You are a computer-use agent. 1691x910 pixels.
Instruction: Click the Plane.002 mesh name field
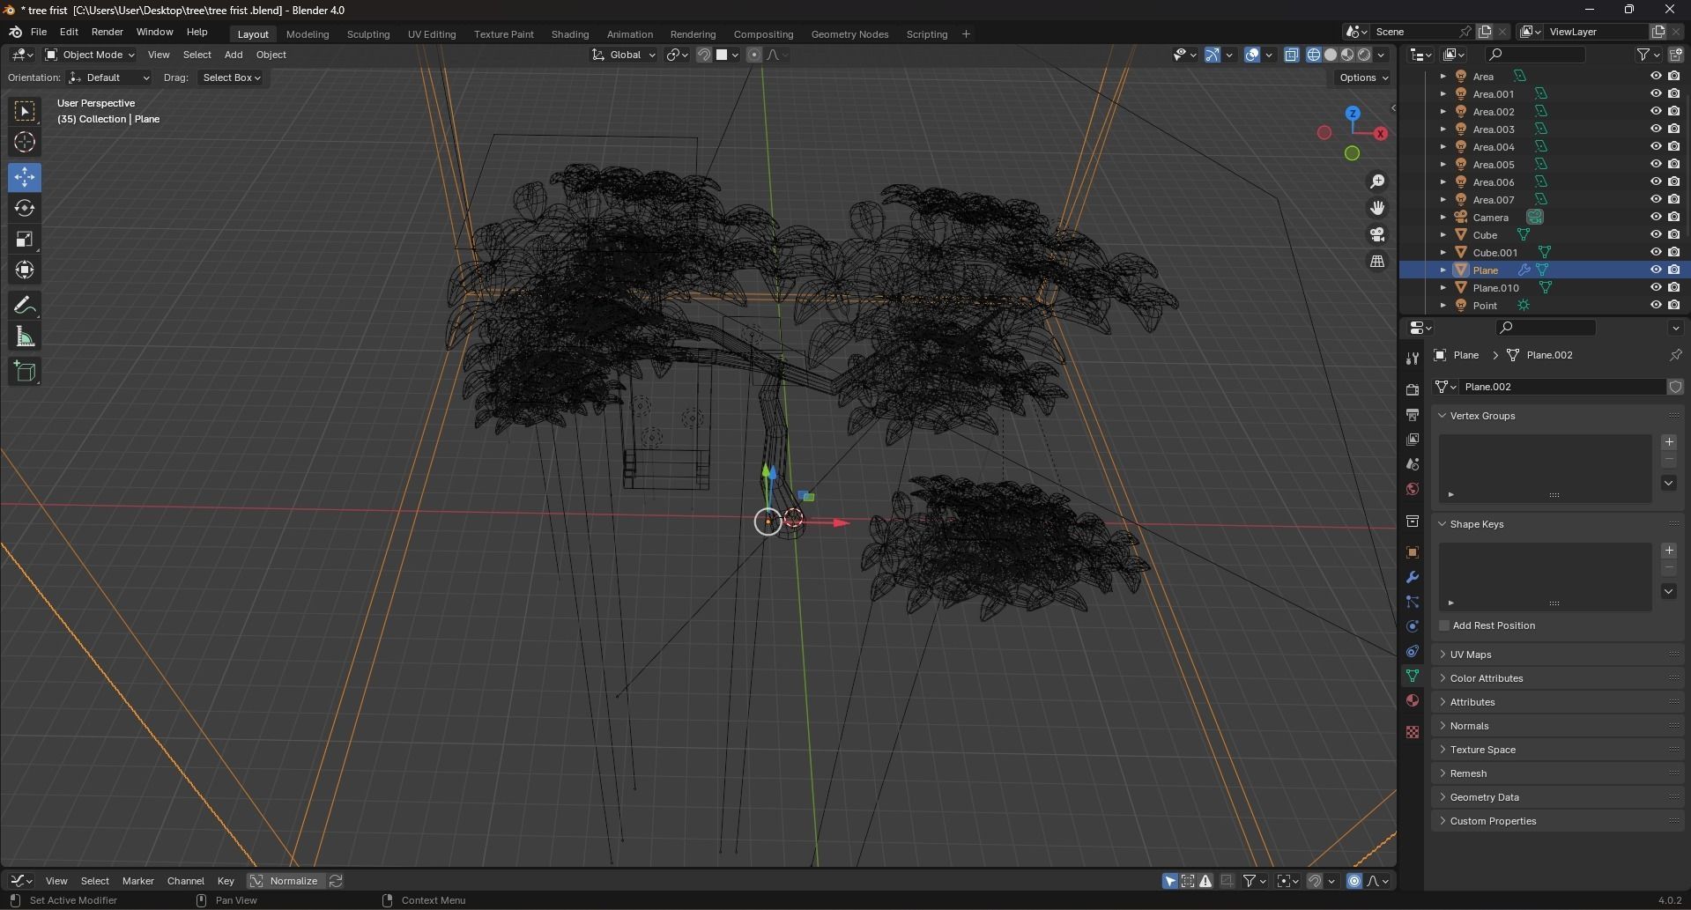point(1561,387)
